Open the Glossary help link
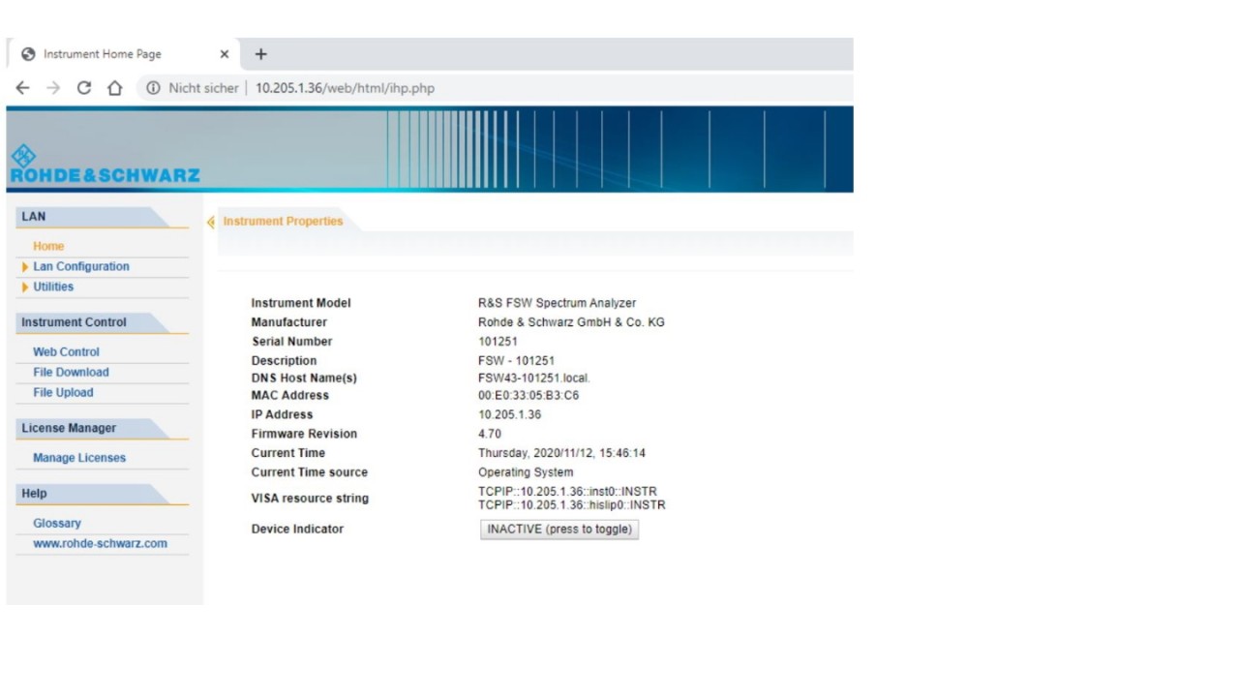The width and height of the screenshot is (1239, 697). click(x=57, y=524)
